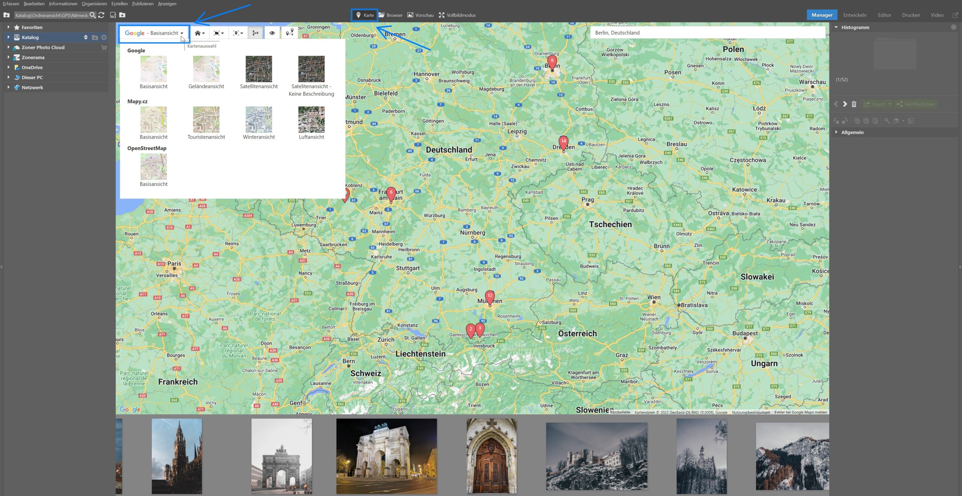Click the Histogramm settings circle icon
The image size is (962, 496).
click(954, 27)
